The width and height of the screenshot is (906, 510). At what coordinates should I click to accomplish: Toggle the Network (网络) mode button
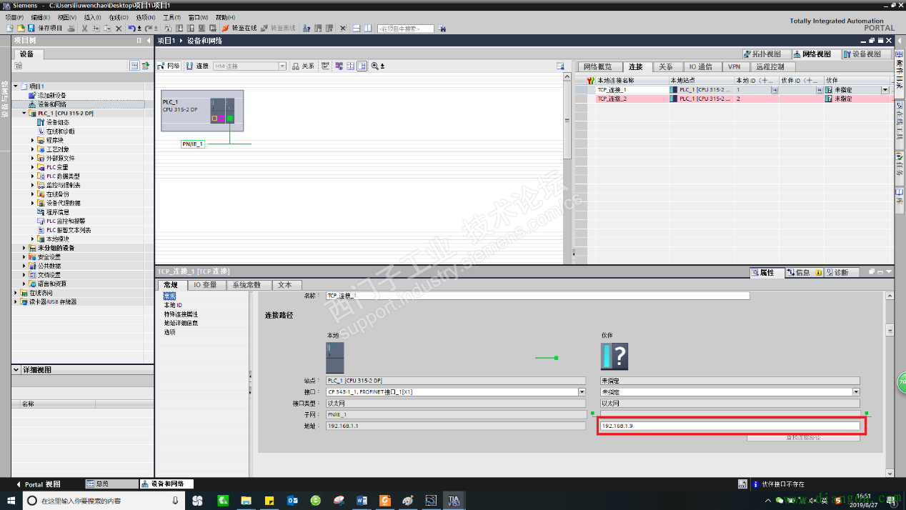point(169,66)
